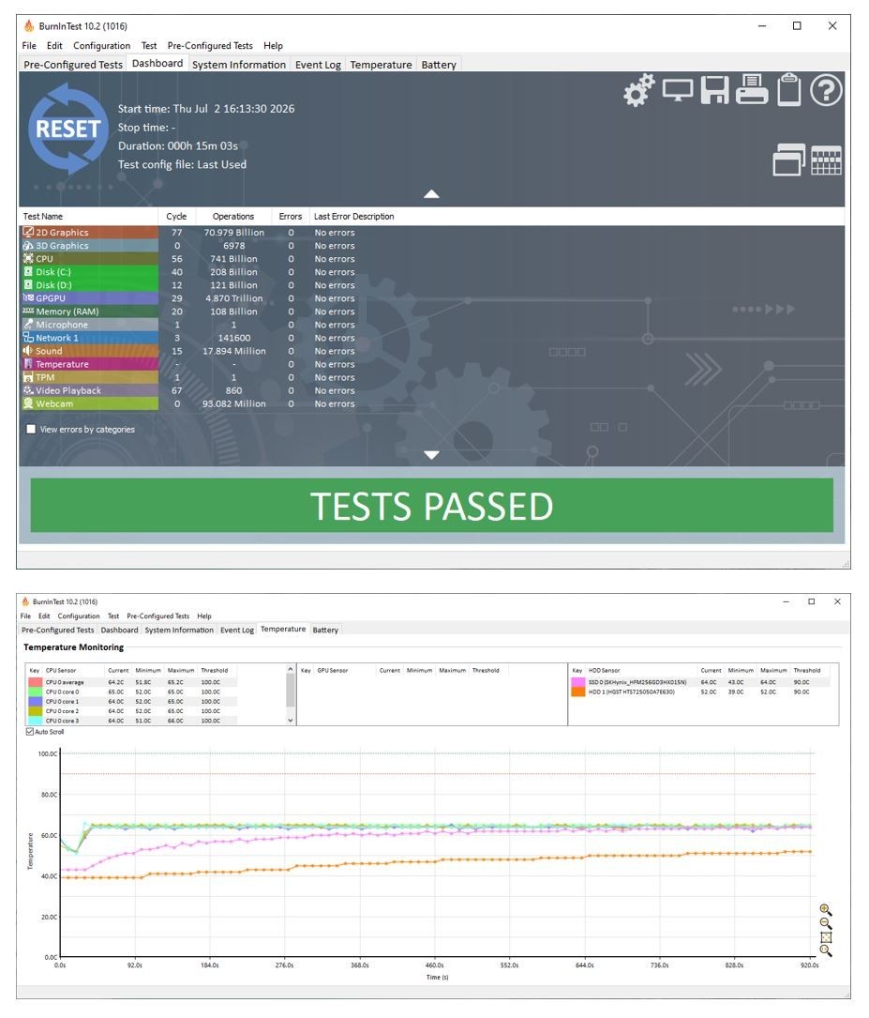869x1018 pixels.
Task: Open help via the question mark icon
Action: (x=826, y=90)
